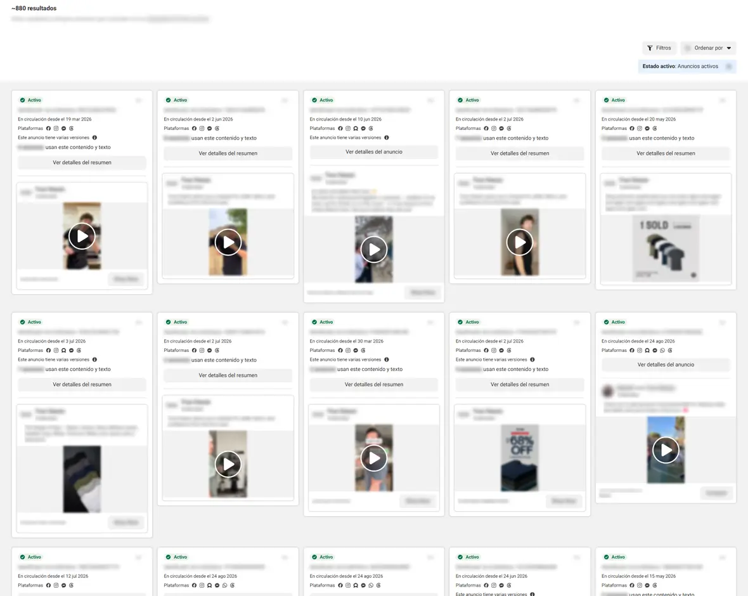Viewport: 748px width, 596px height.
Task: Expand the Ordenar por dropdown
Action: coord(709,48)
